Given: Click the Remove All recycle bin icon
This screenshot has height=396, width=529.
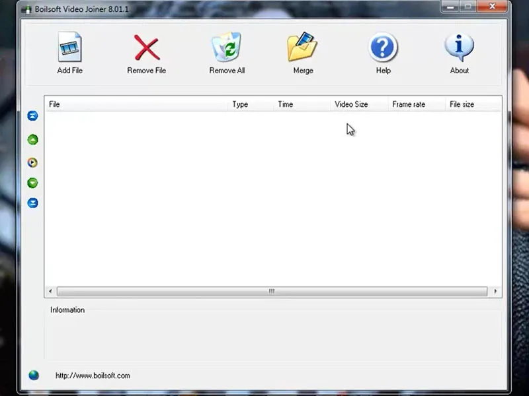Looking at the screenshot, I should tap(226, 47).
